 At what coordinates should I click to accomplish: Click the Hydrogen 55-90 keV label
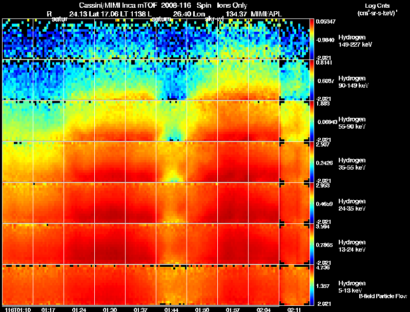pyautogui.click(x=352, y=123)
